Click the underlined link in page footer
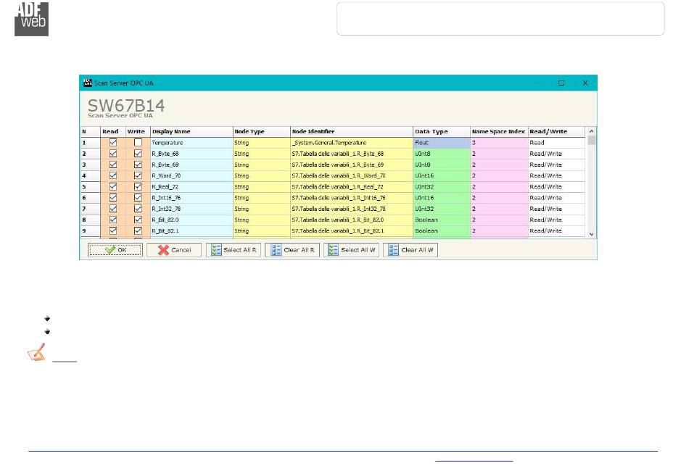Screen dimensions: 689x474 click(474, 460)
